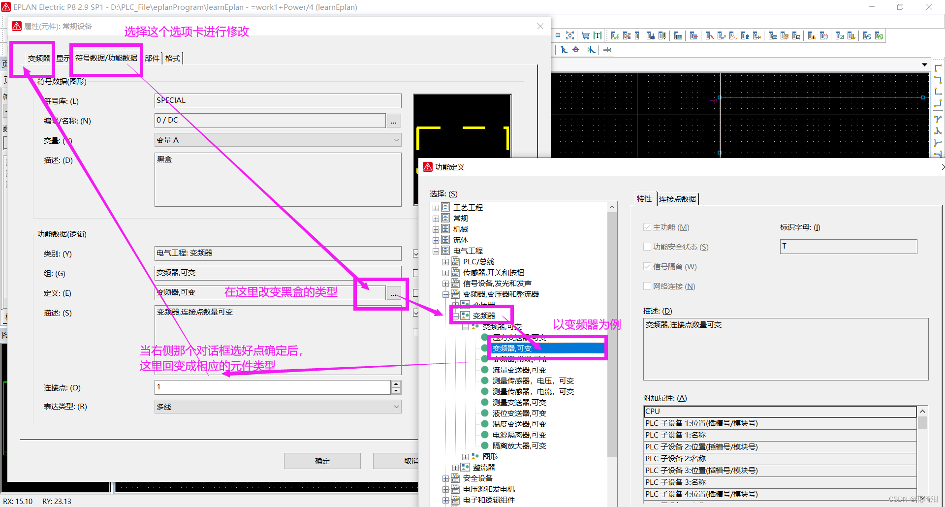Screen dimensions: 945x507
Task: Select the angle down-right connection symbol
Action: [938, 68]
